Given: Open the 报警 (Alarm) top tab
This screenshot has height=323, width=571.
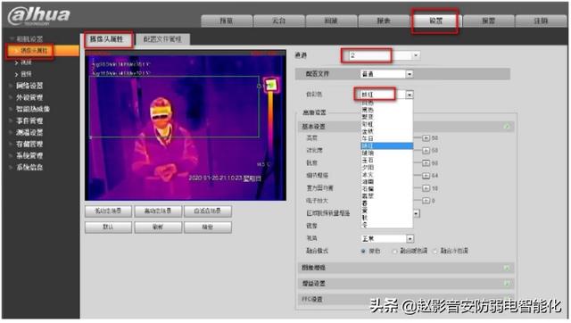Looking at the screenshot, I should tap(488, 21).
